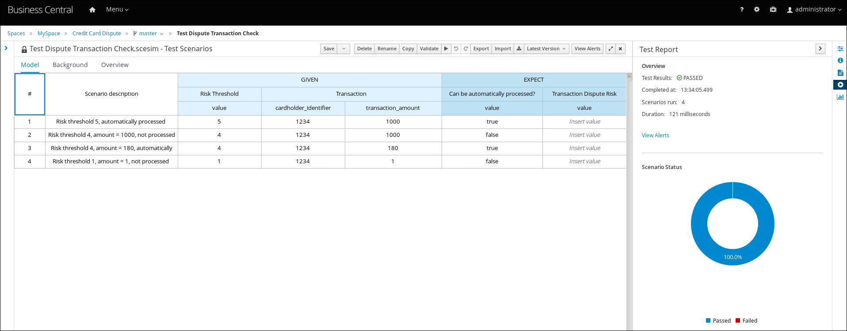Click the redo arrow in the toolbar
Viewport: 847px width, 331px height.
pos(465,49)
